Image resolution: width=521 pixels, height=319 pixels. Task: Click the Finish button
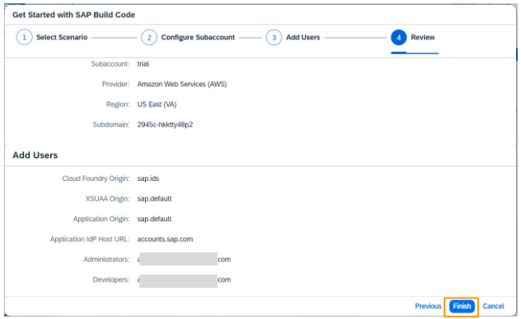[x=462, y=306]
